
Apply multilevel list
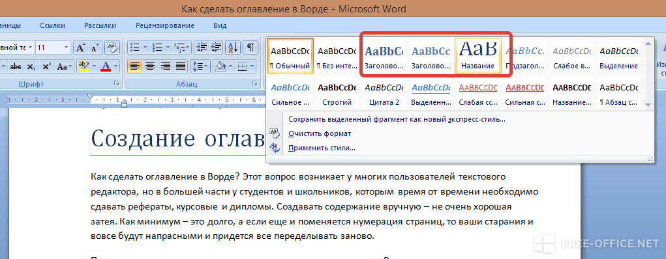pyautogui.click(x=182, y=47)
